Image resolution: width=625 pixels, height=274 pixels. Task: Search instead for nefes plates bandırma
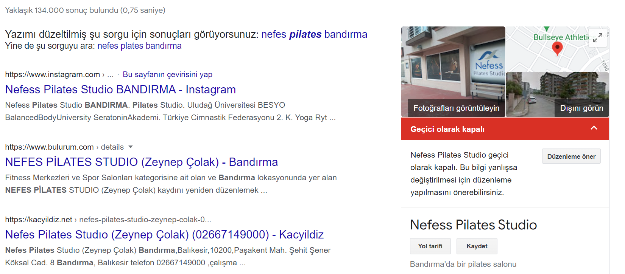pos(139,46)
